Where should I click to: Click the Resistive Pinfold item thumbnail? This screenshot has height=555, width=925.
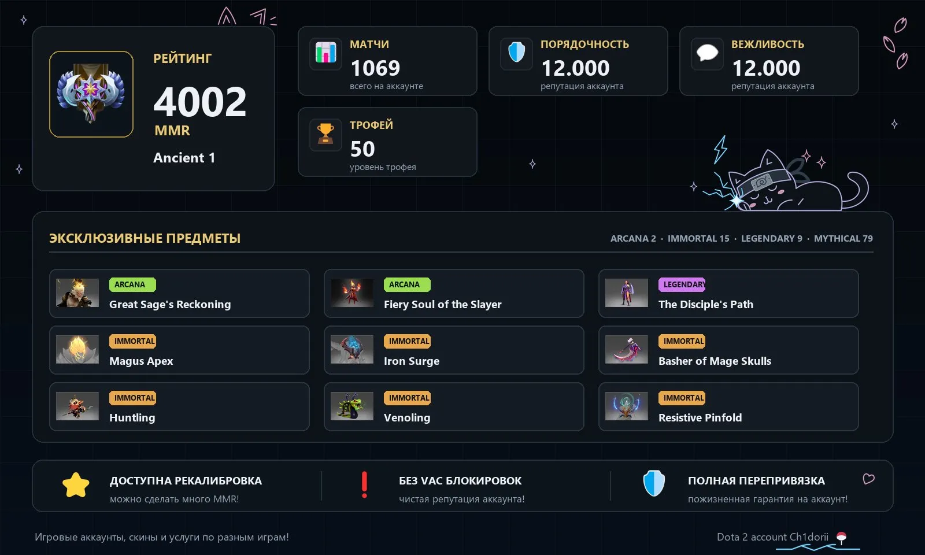(x=627, y=406)
